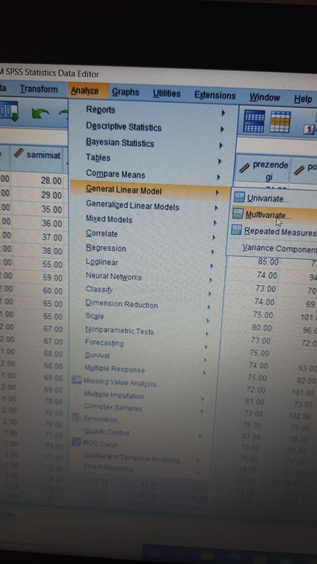The image size is (317, 564).
Task: Open the Graphs menu
Action: pos(125,92)
